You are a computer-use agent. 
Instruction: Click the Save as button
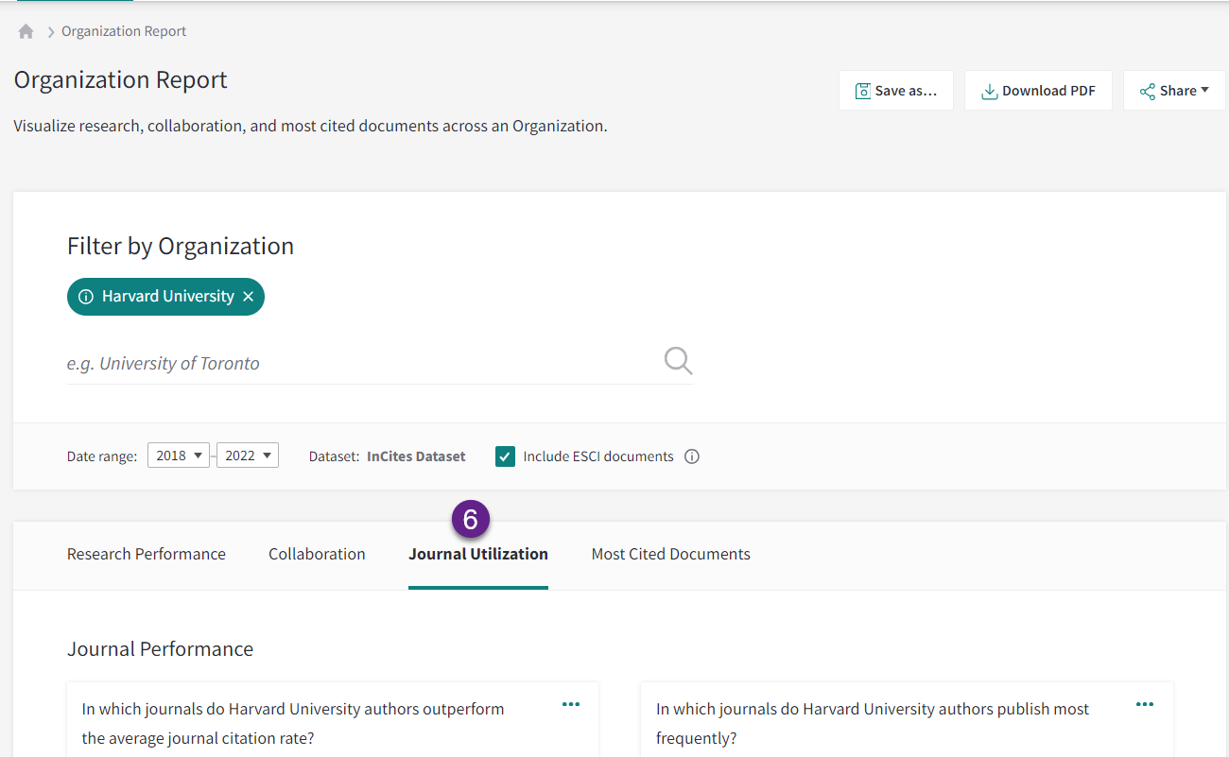(895, 91)
